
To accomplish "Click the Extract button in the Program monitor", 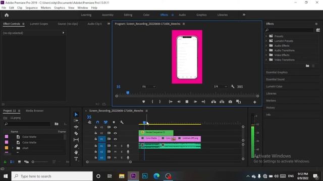I will tap(222, 102).
